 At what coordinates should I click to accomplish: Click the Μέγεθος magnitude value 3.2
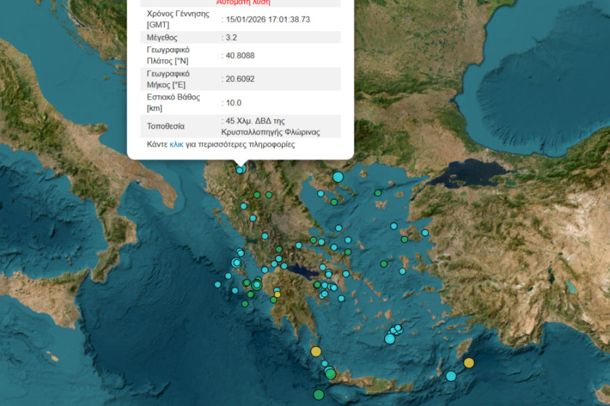click(x=230, y=37)
